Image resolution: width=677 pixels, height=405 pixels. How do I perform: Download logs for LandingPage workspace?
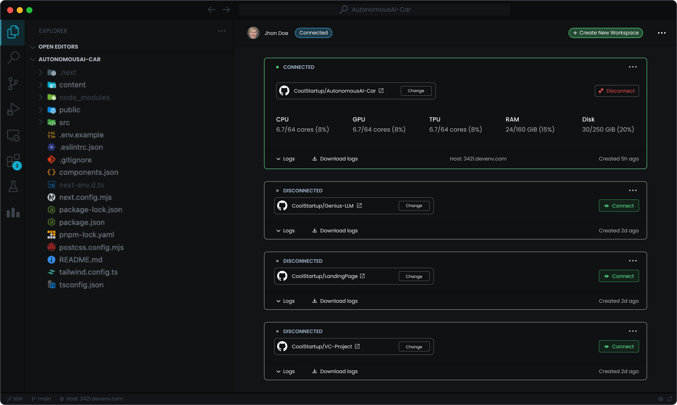point(335,301)
